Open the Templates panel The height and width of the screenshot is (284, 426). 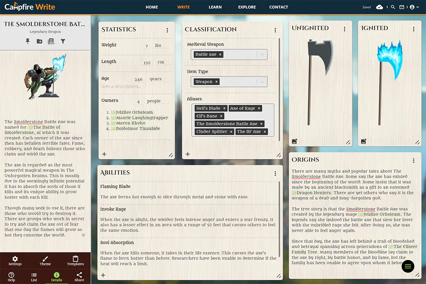(75, 261)
